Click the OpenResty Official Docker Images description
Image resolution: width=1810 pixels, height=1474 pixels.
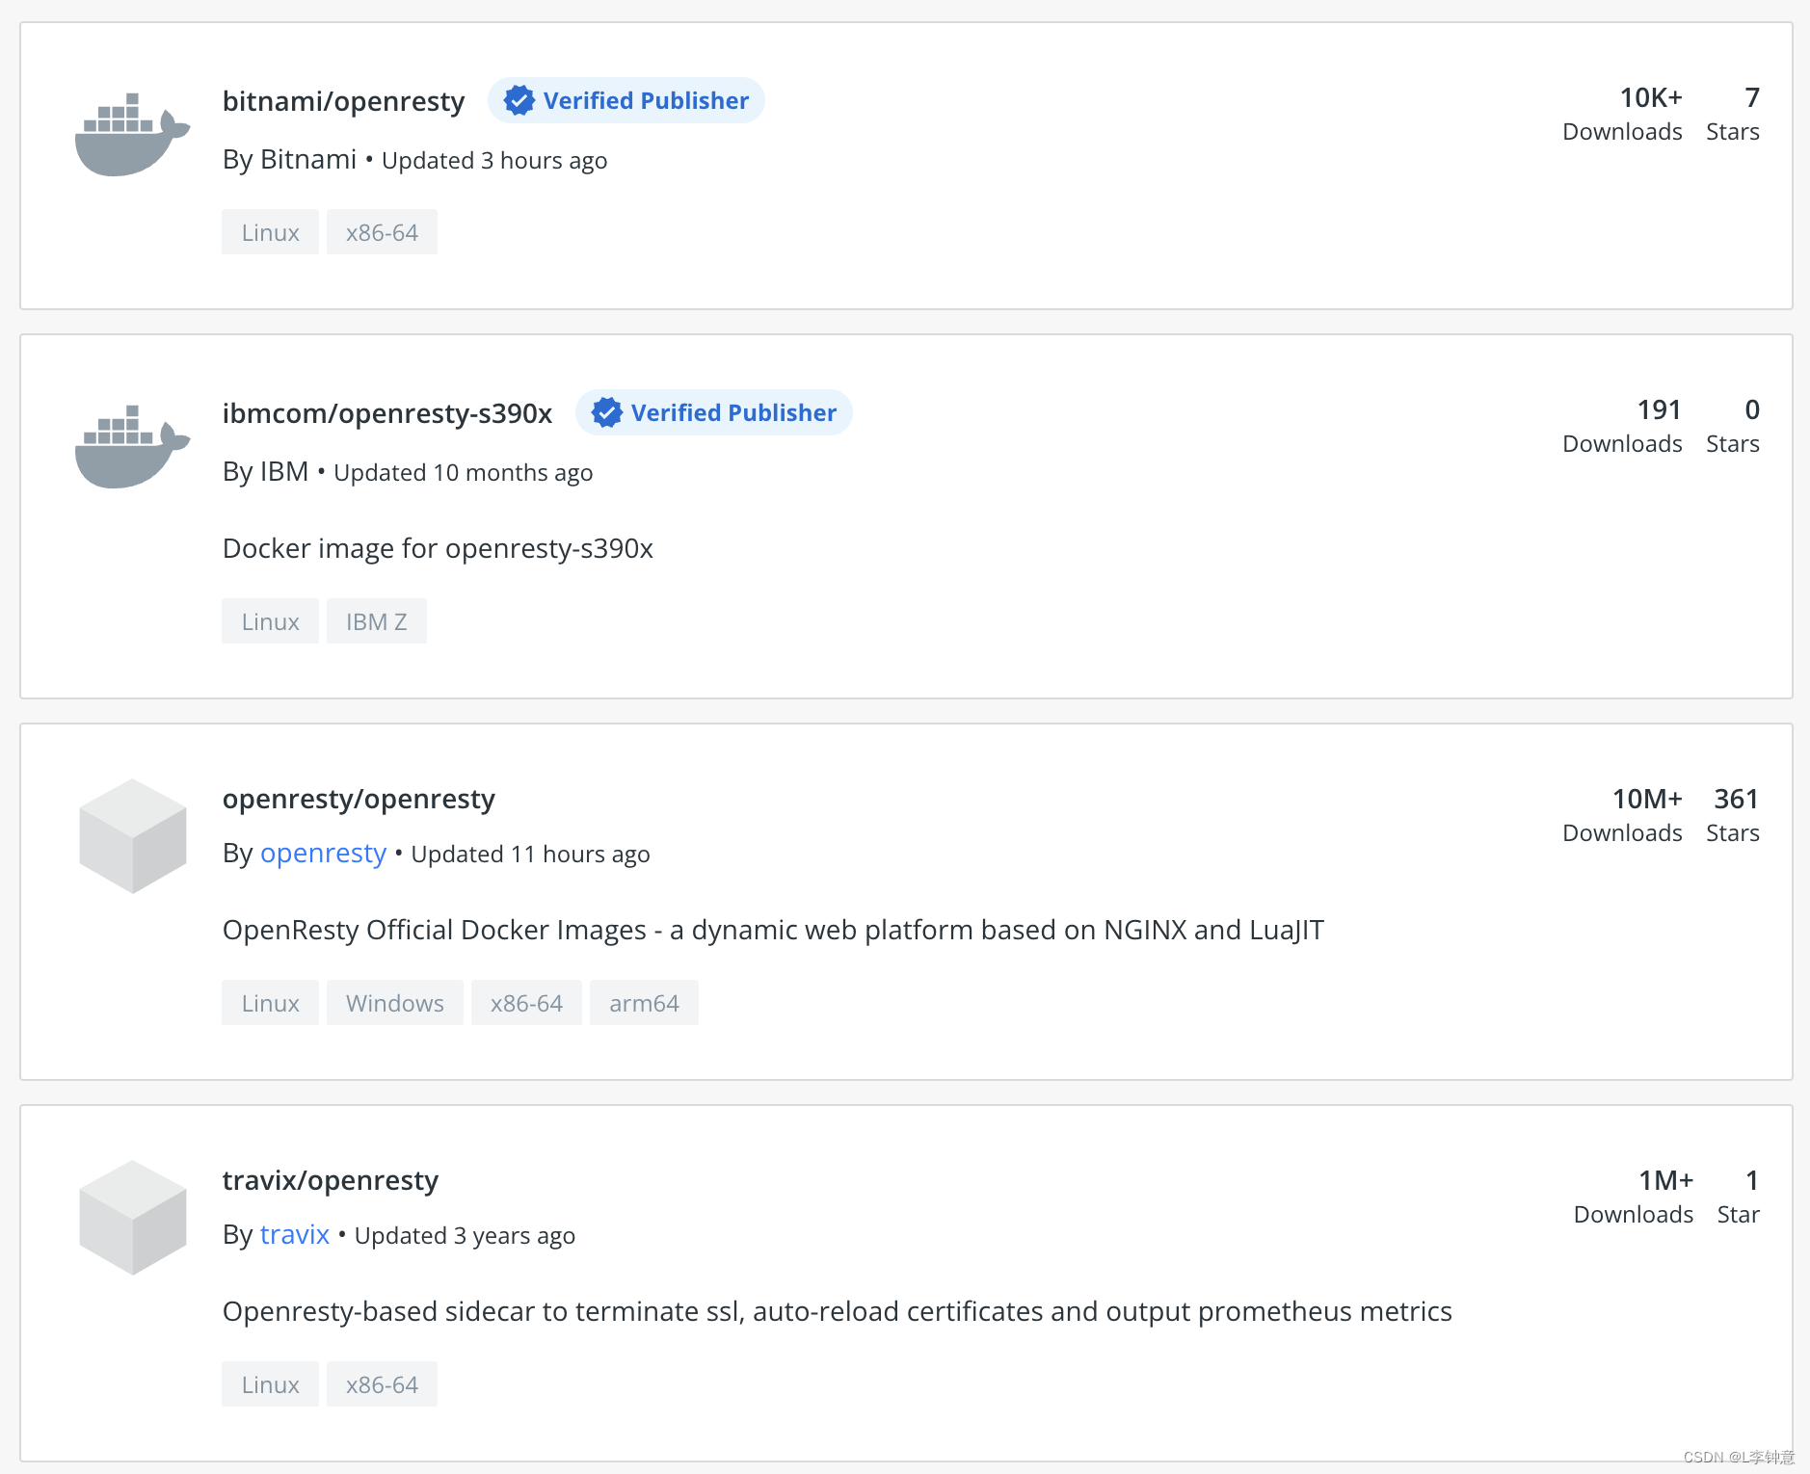pos(773,930)
